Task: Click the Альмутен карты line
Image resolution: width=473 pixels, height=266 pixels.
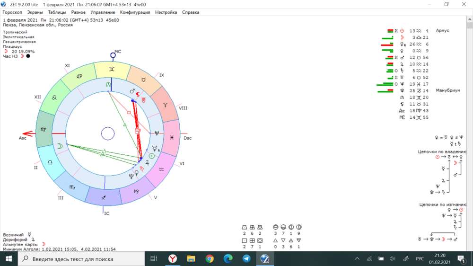Action: (x=24, y=244)
